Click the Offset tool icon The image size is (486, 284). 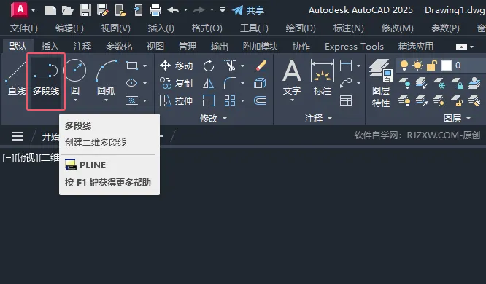coord(260,100)
